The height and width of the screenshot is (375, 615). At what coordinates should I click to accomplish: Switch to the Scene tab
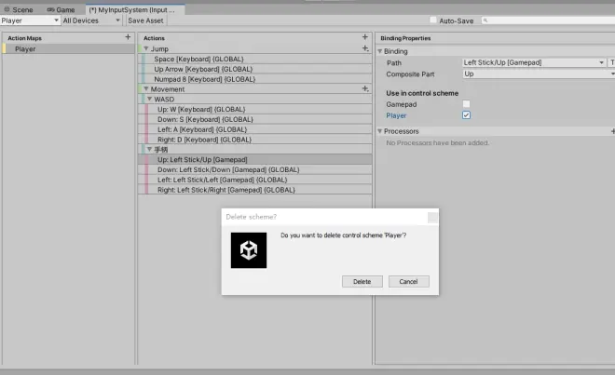pyautogui.click(x=19, y=7)
